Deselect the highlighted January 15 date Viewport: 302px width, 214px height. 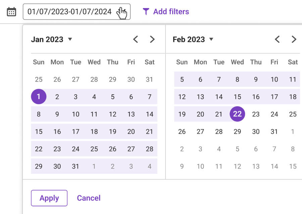[x=39, y=131]
